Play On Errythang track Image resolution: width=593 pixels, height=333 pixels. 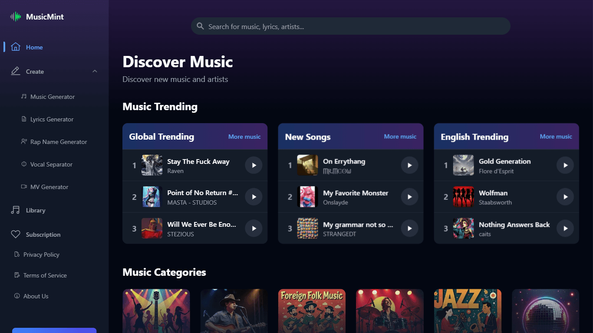409,165
